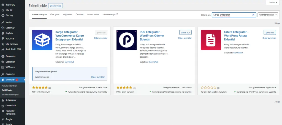Open Kargo Entegratör plugin title link

pos(70,36)
